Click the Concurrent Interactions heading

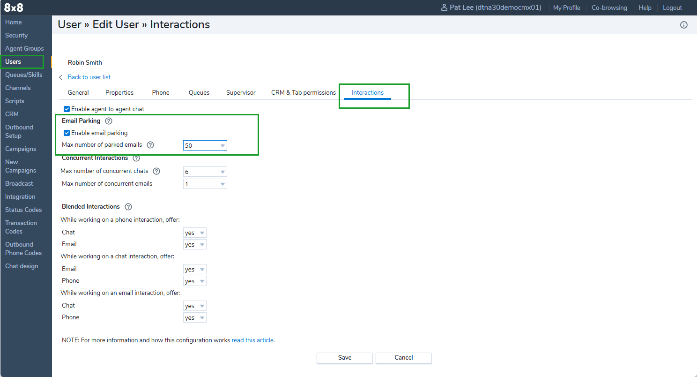[95, 158]
